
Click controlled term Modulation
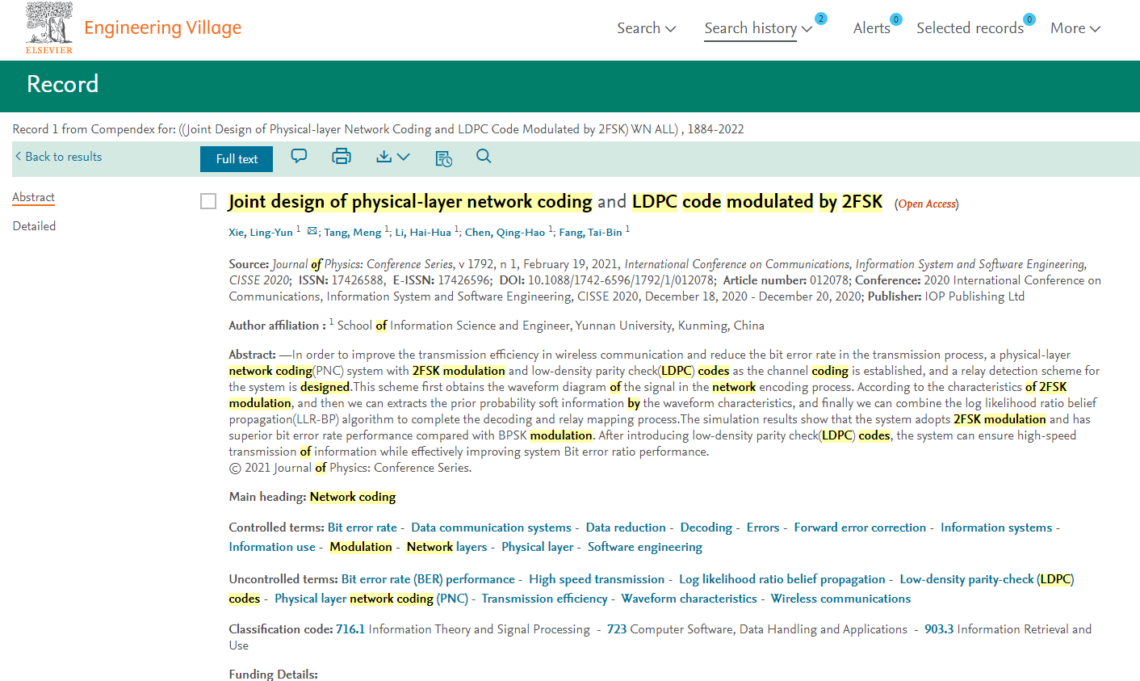[361, 547]
